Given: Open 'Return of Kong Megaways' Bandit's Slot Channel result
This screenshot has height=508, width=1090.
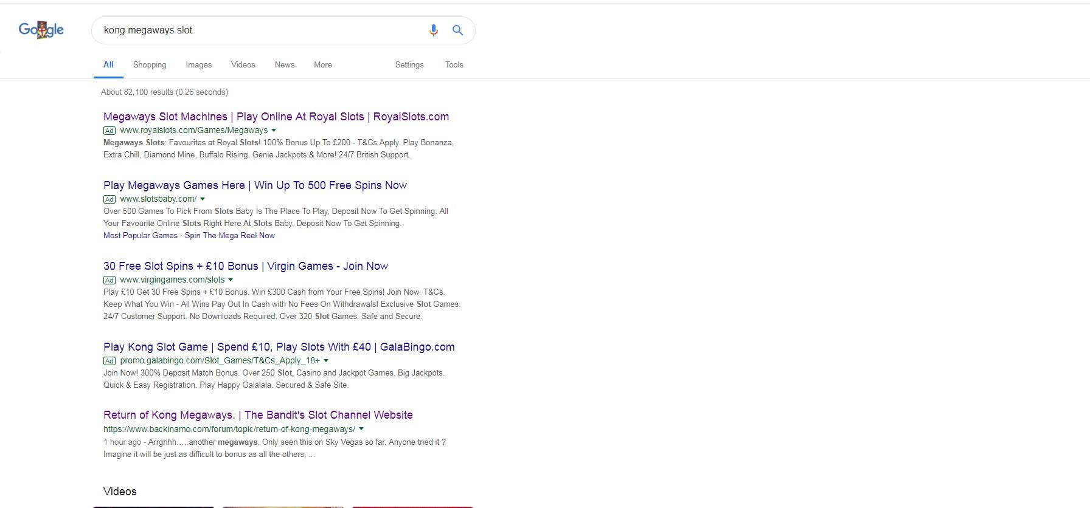Looking at the screenshot, I should [258, 415].
